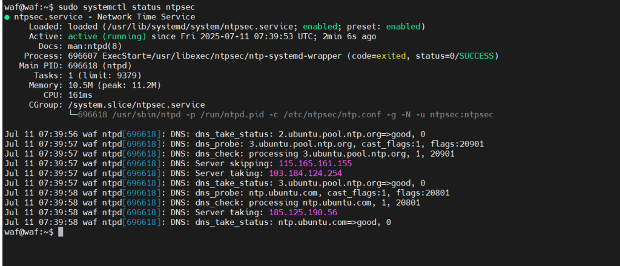Click the green status dot beside ntpsec.service
The height and width of the screenshot is (266, 620).
pos(7,18)
